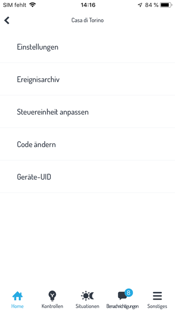This screenshot has width=175, height=310.
Task: Open the Geräte-UID entry
Action: pyautogui.click(x=87, y=176)
